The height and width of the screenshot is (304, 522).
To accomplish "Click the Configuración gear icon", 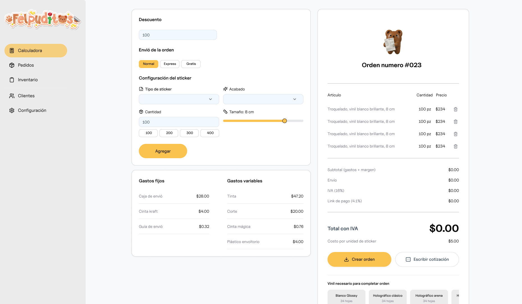I will pos(12,110).
